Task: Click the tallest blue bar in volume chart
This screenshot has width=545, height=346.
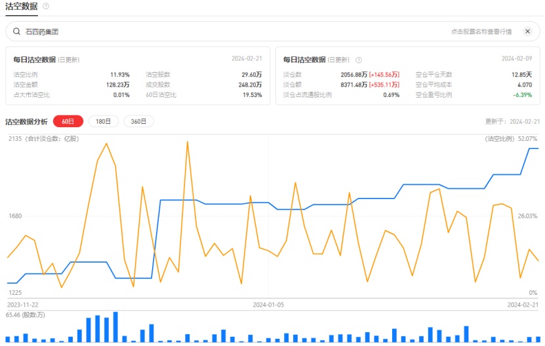Action: pyautogui.click(x=115, y=327)
